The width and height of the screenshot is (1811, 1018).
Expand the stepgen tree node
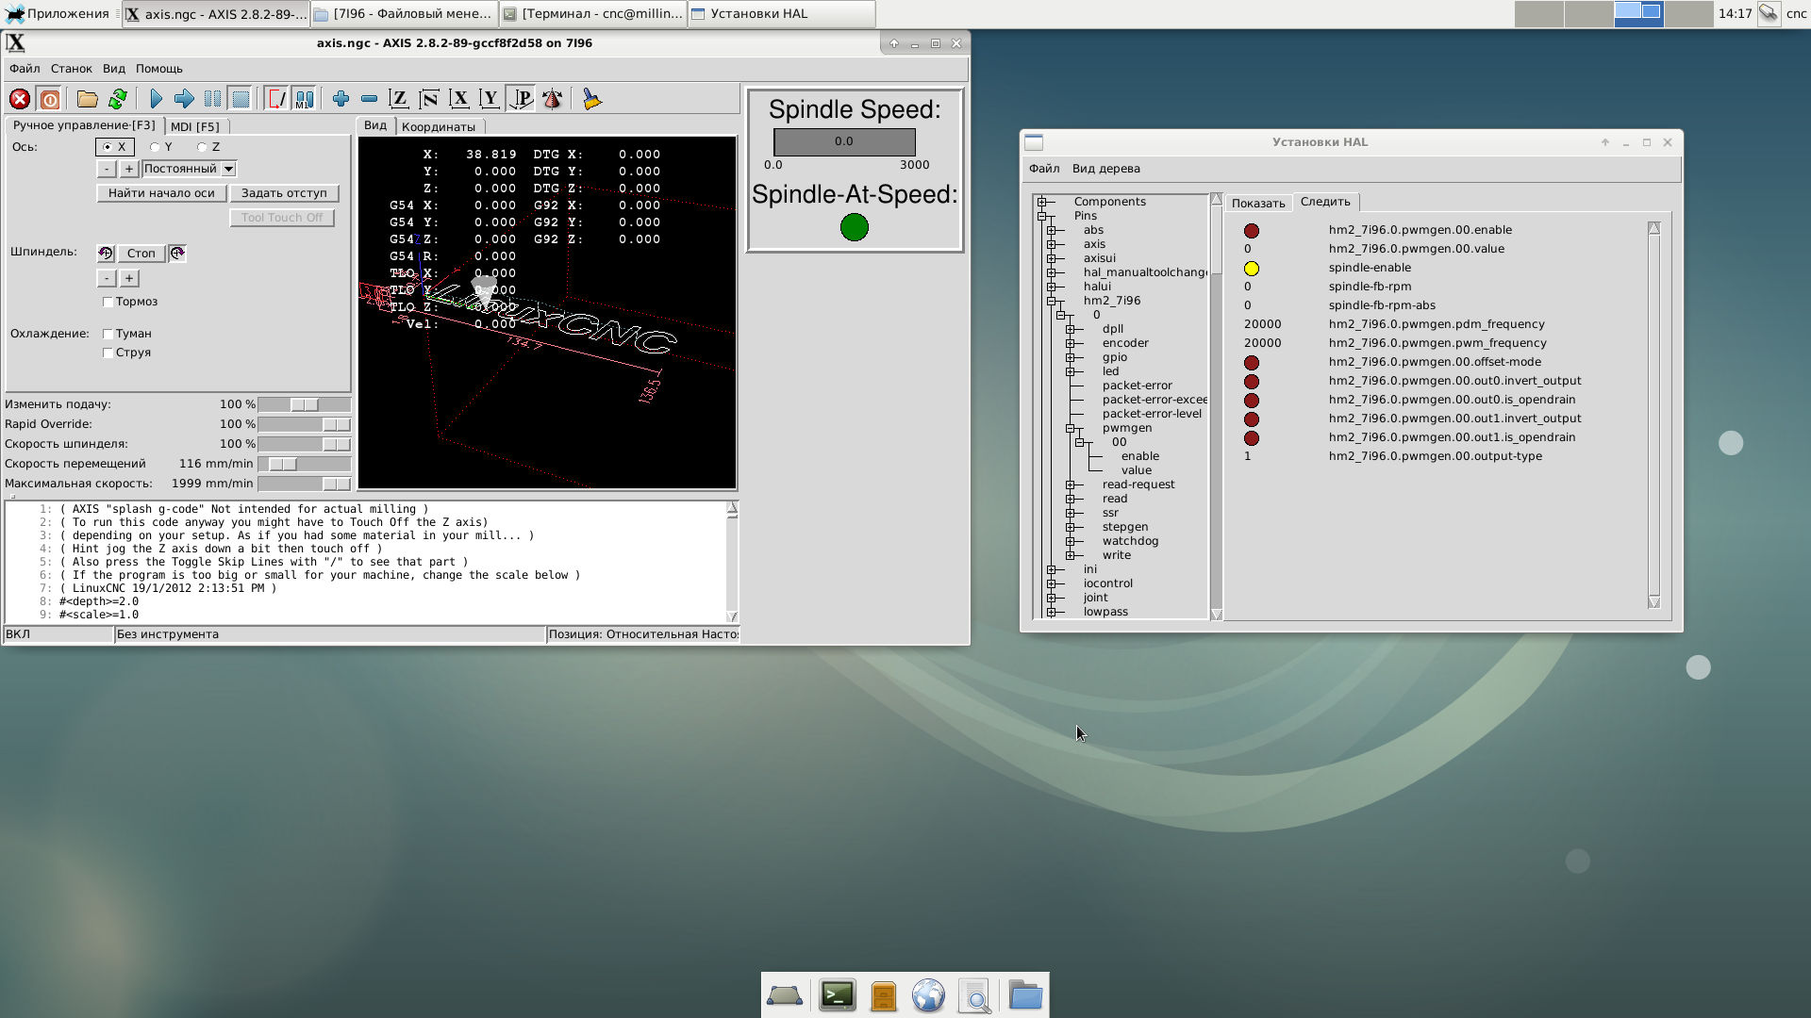[x=1071, y=527]
